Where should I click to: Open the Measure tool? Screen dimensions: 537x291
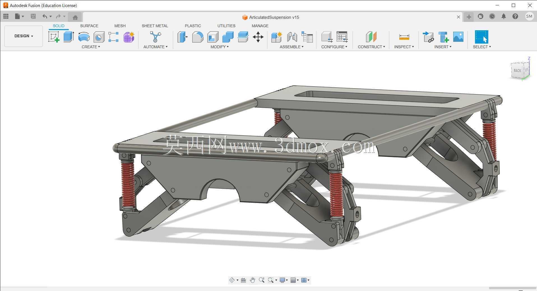(404, 37)
